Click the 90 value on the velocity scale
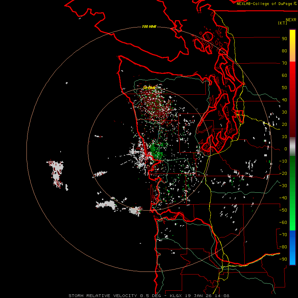 tap(284, 39)
